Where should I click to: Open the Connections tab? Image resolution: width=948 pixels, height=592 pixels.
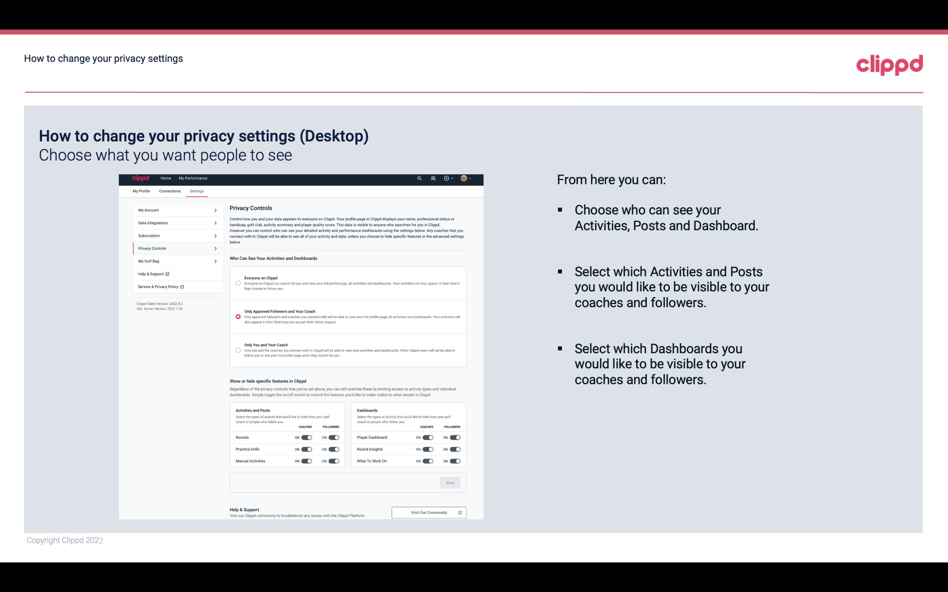click(x=169, y=191)
